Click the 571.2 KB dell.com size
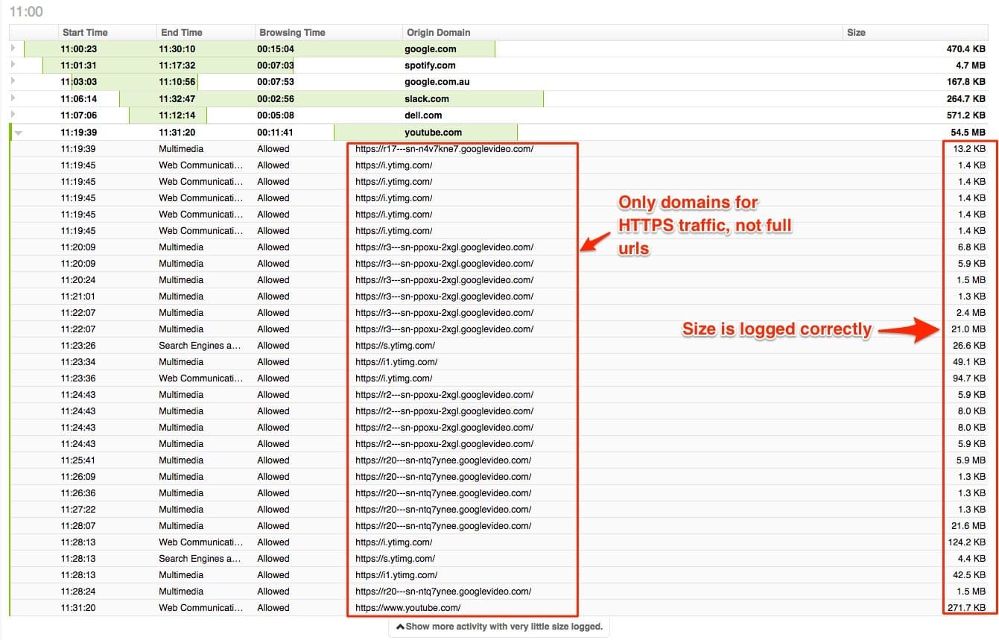This screenshot has width=999, height=640. coord(966,115)
